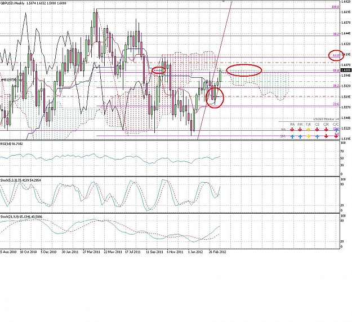This screenshot has height=322, width=352.
Task: Click the 10 Oct 2010 date label
Action: [x=28, y=252]
